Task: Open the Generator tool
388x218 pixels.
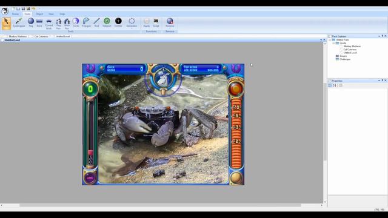Action: point(132,23)
